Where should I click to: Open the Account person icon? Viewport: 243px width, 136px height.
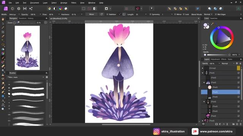pos(238,9)
